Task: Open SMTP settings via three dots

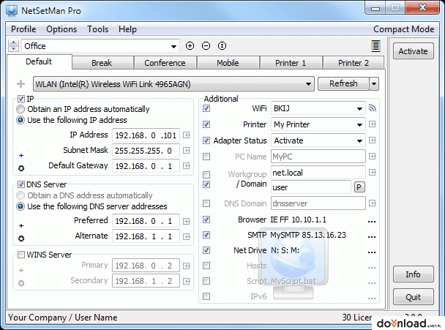Action: point(372,237)
